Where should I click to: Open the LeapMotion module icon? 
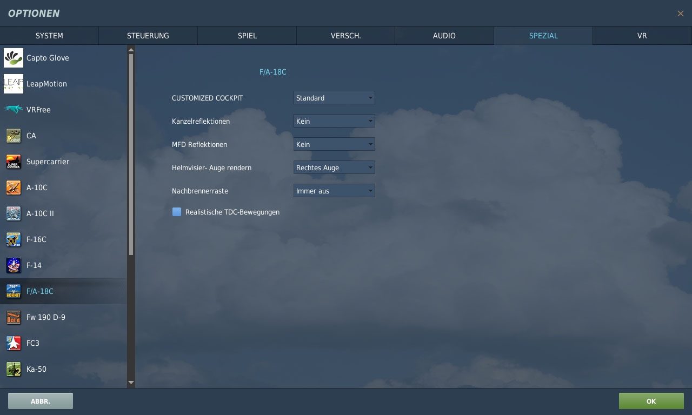coord(14,84)
